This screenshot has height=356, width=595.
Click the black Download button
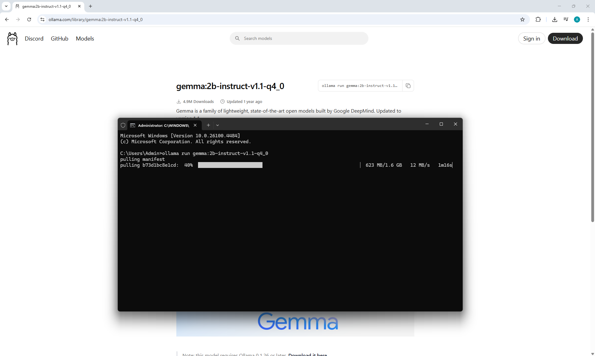click(565, 39)
